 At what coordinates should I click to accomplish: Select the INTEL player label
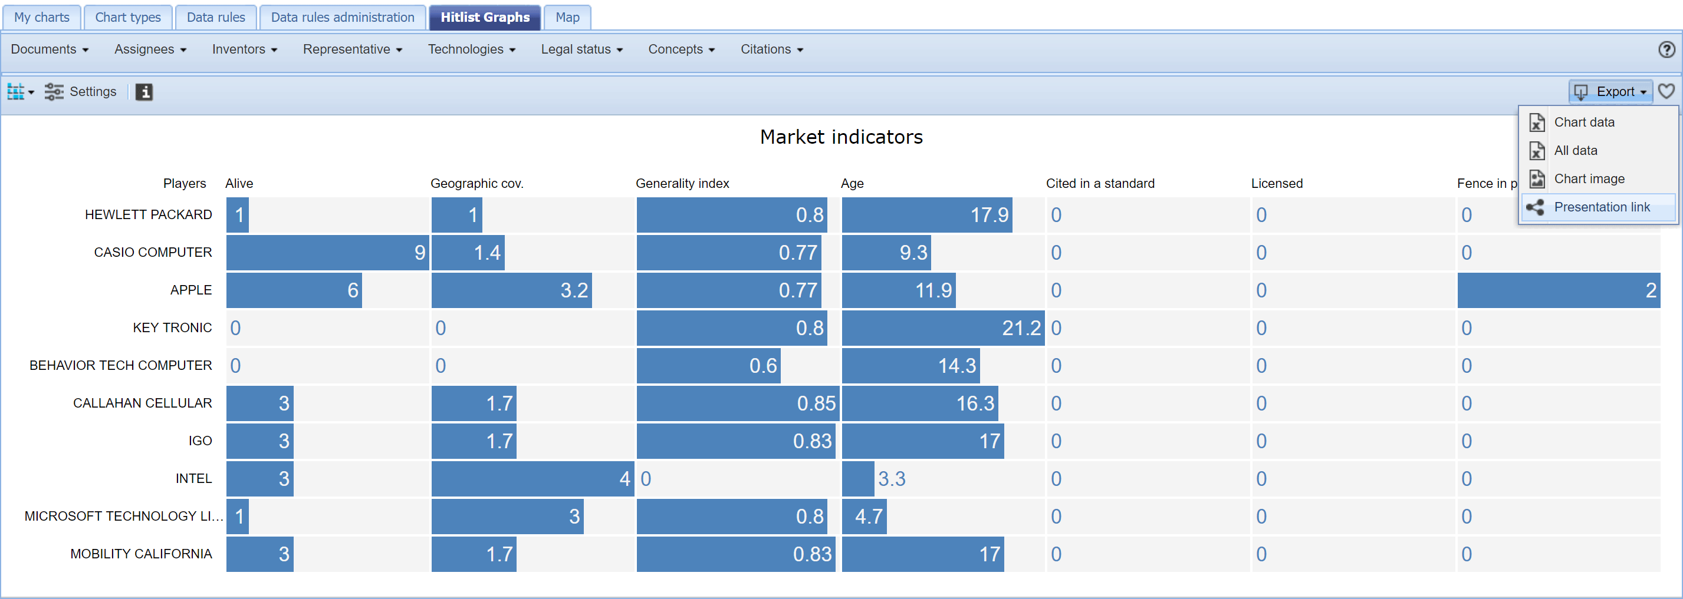193,479
